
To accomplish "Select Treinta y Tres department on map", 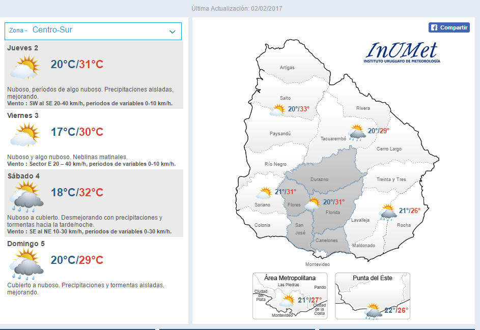I will point(391,179).
